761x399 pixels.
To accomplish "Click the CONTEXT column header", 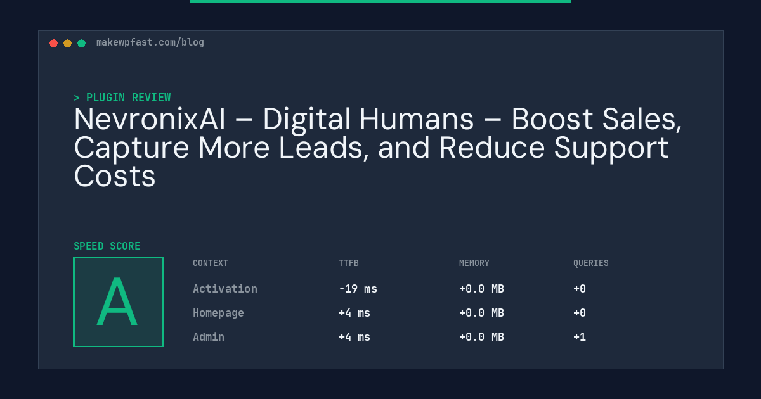I will 211,263.
